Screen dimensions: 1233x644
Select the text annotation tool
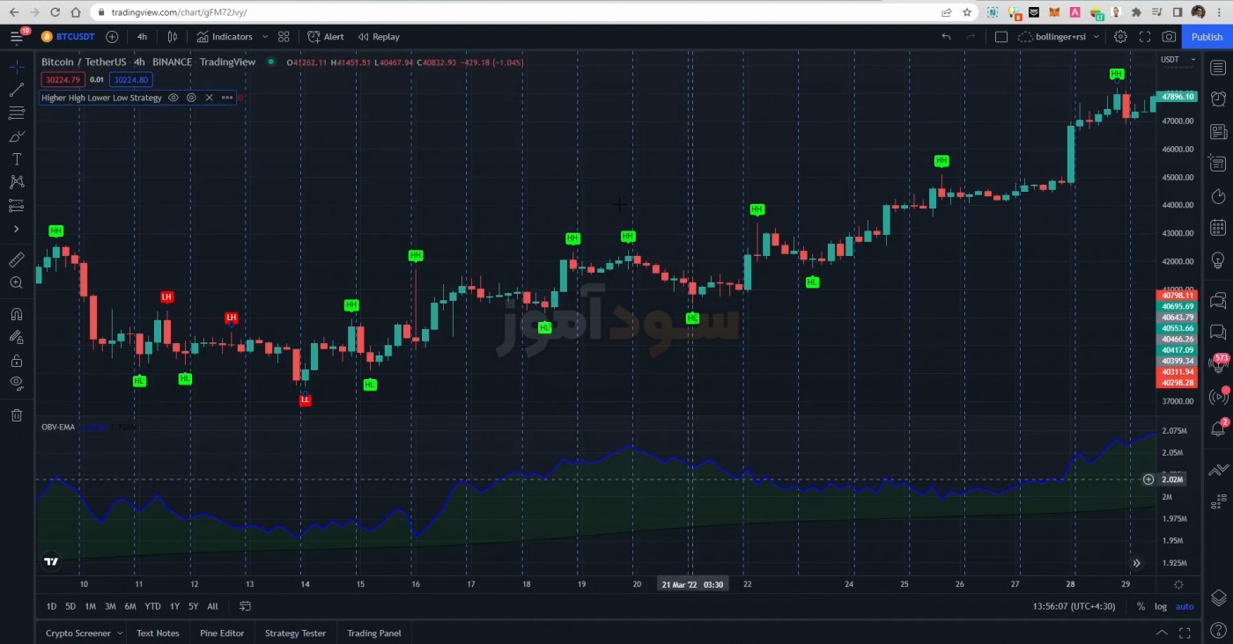pos(17,159)
